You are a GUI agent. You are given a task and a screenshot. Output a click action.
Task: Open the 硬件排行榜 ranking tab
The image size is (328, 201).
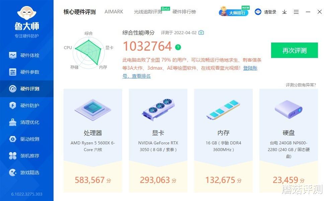183,11
